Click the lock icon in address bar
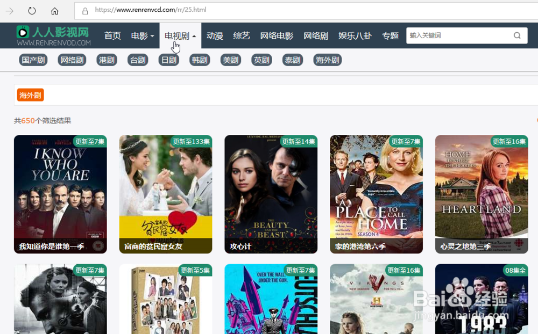 [x=85, y=11]
